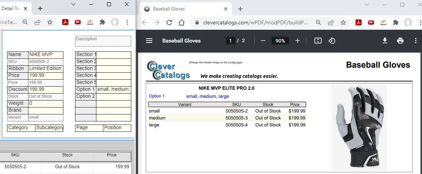This screenshot has height=174, width=422.
Task: Click the Section 5 input field
Action: [114, 83]
